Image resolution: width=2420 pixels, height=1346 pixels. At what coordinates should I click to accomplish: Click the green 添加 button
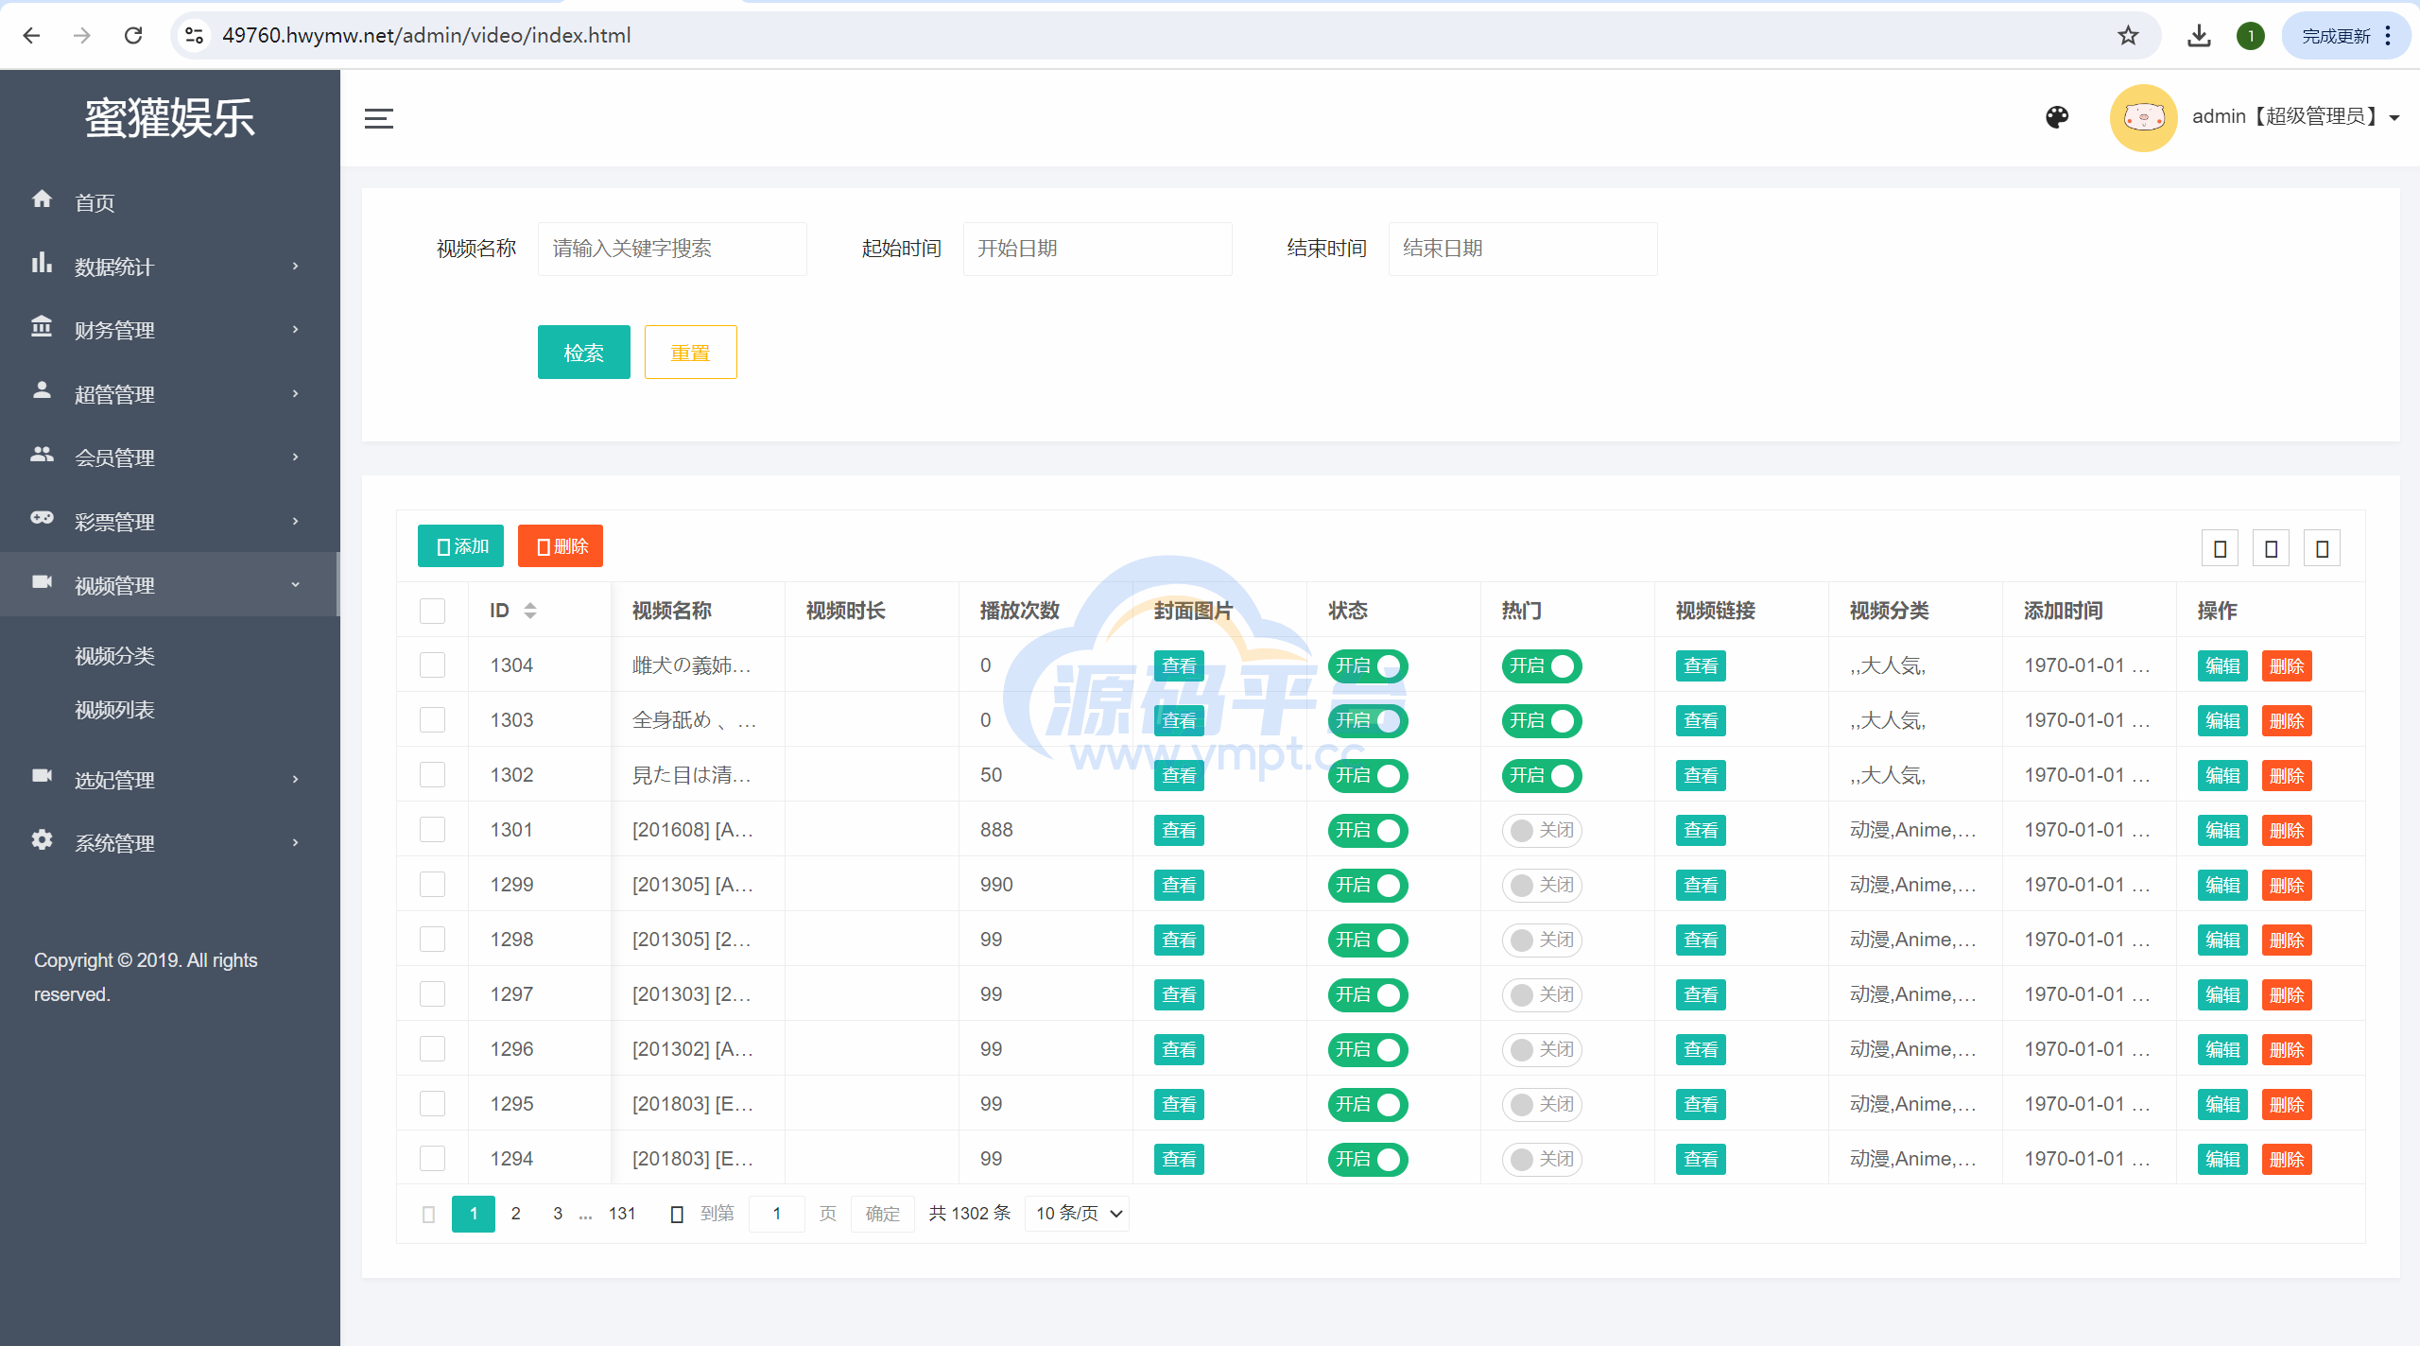click(460, 546)
